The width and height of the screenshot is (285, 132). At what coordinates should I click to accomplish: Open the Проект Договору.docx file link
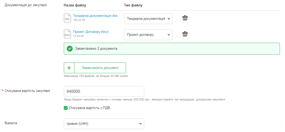tap(91, 32)
